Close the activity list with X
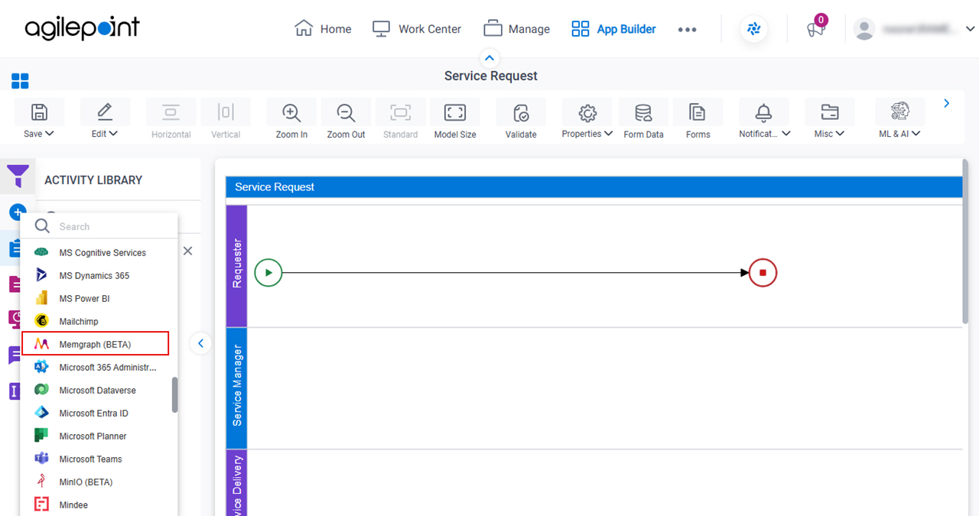979x516 pixels. click(187, 251)
